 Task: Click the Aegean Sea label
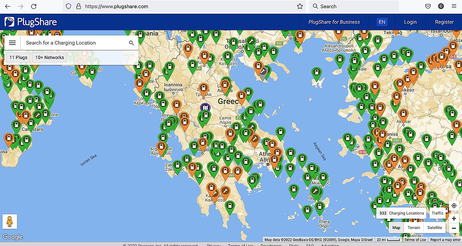point(320,151)
